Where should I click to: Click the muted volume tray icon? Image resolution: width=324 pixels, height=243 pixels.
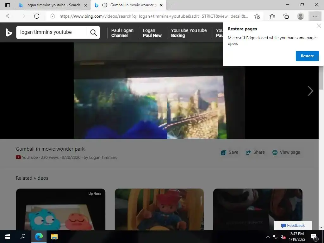coord(283,237)
